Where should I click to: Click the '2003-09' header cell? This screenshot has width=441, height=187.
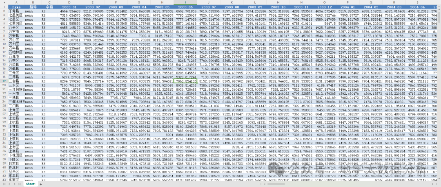pyautogui.click(x=255, y=7)
